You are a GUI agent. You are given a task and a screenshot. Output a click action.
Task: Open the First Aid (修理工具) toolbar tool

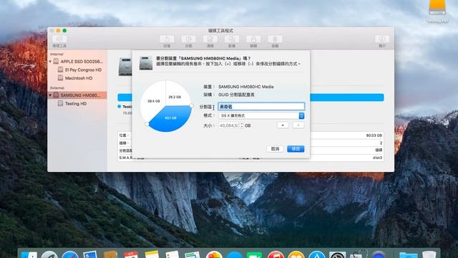tap(59, 39)
